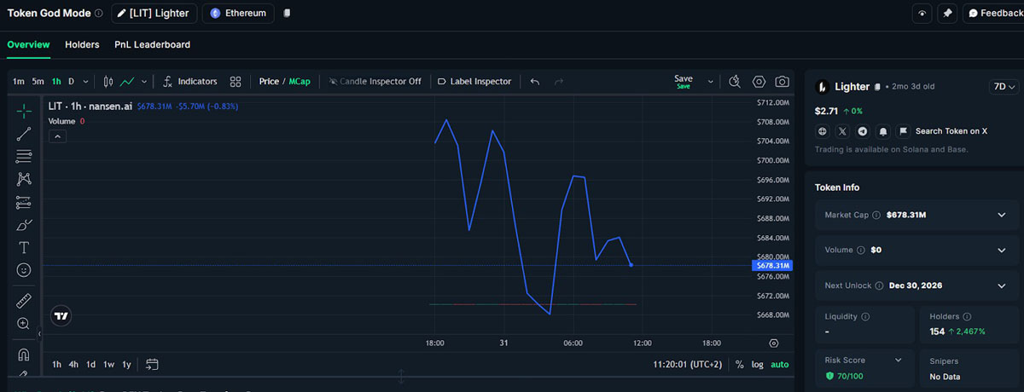Toggle log scale on chart
1024x392 pixels.
[757, 365]
